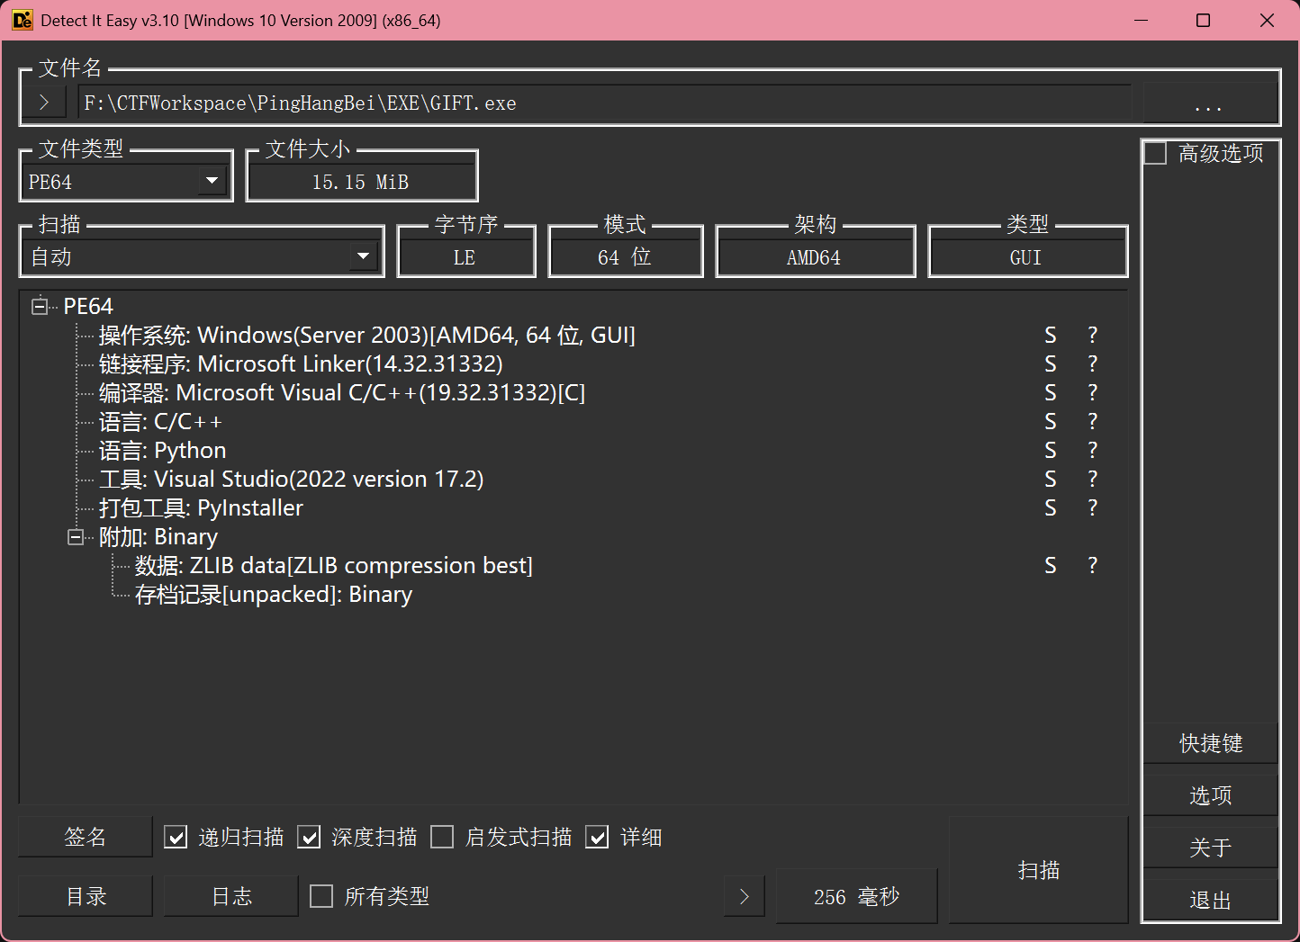Click the S button for PyInstaller row
Screen dimensions: 1300x942
[1050, 507]
